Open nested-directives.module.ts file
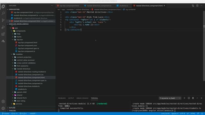205x115 pixels. coord(29,86)
